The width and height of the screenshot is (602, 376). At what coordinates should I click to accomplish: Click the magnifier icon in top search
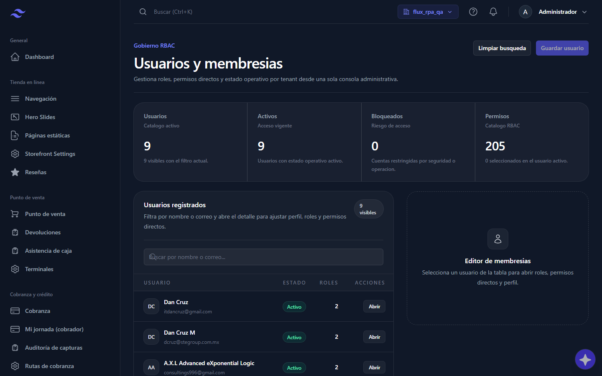143,12
